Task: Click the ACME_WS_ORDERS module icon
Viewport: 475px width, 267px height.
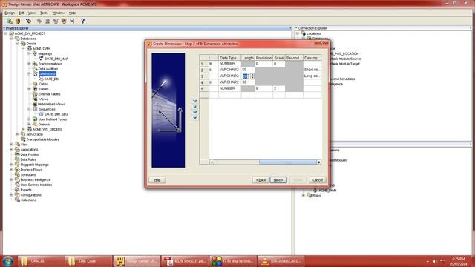Action: pyautogui.click(x=29, y=129)
